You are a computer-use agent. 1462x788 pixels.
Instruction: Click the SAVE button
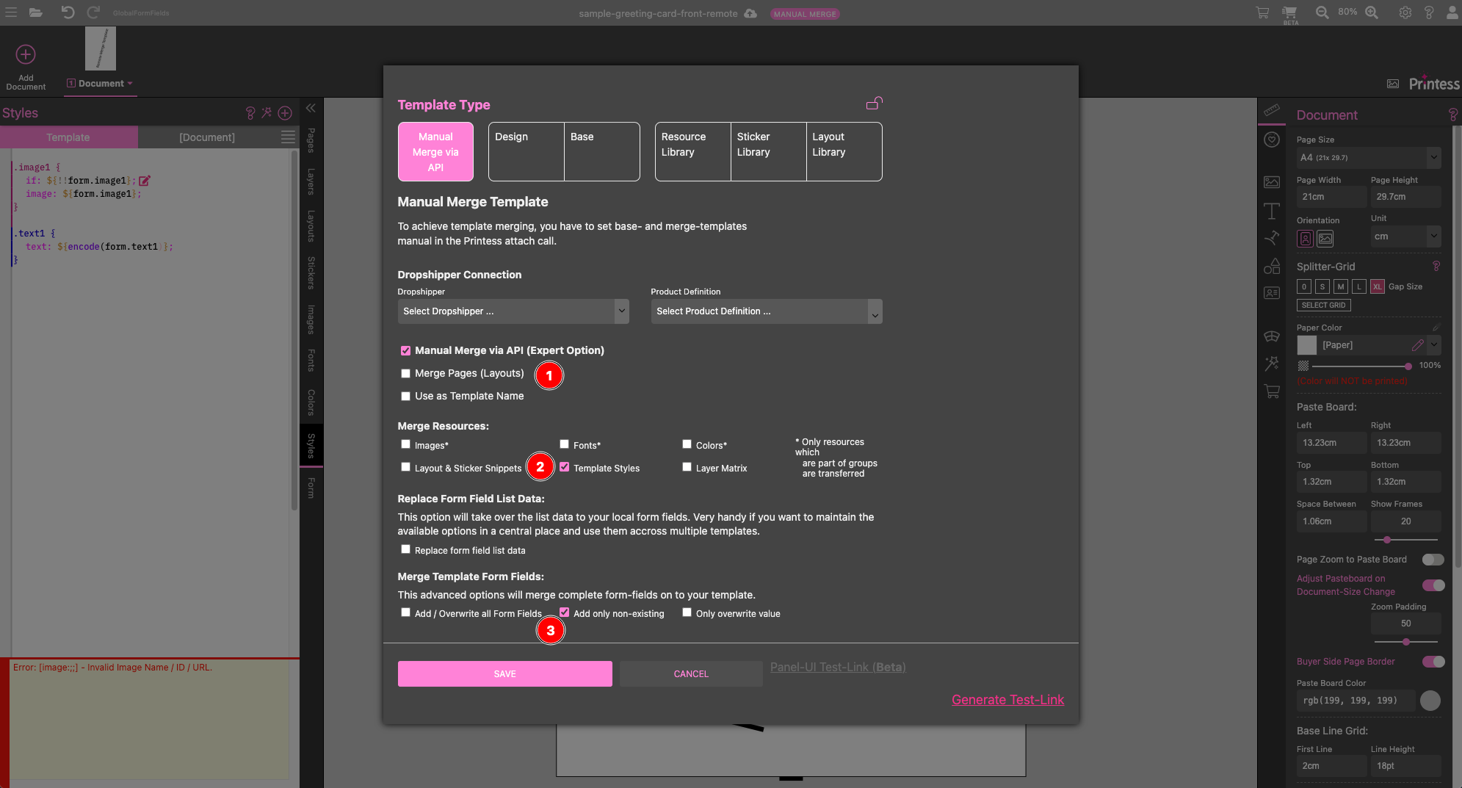click(504, 673)
